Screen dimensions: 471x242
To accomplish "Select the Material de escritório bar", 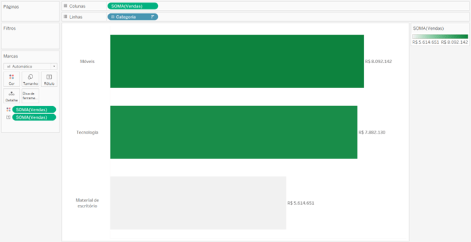I will click(198, 203).
